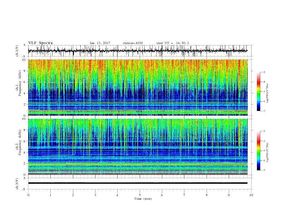Click the log(PSD) label of ch.2 colorbar

click(x=267, y=152)
